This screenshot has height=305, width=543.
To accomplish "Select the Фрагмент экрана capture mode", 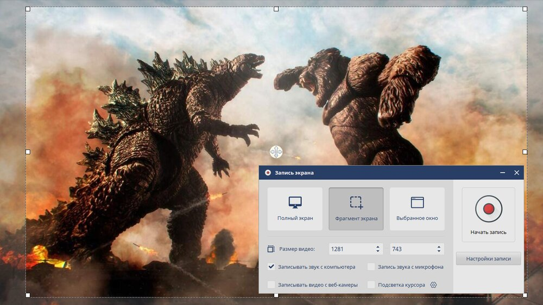I will pos(356,209).
